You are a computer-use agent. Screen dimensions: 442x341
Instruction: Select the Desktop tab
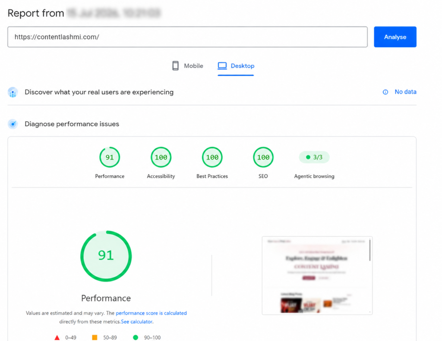[x=236, y=66]
